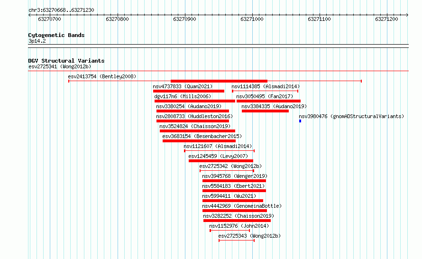
Task: Select the red bar under nsv3282252
Action: 237,221
